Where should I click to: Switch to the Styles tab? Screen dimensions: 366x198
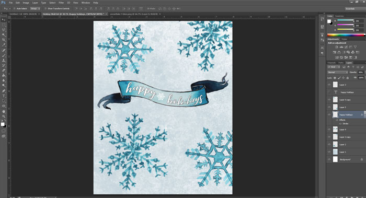(344, 39)
